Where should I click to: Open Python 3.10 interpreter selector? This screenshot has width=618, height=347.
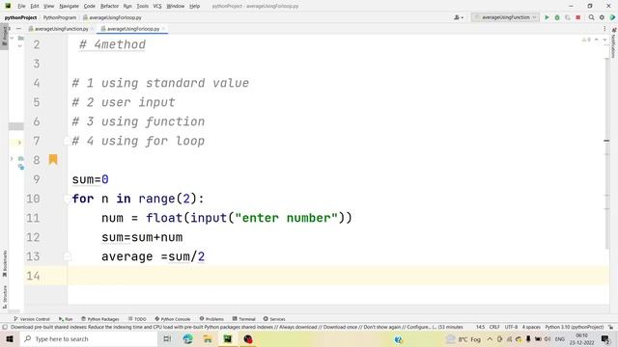tap(575, 327)
